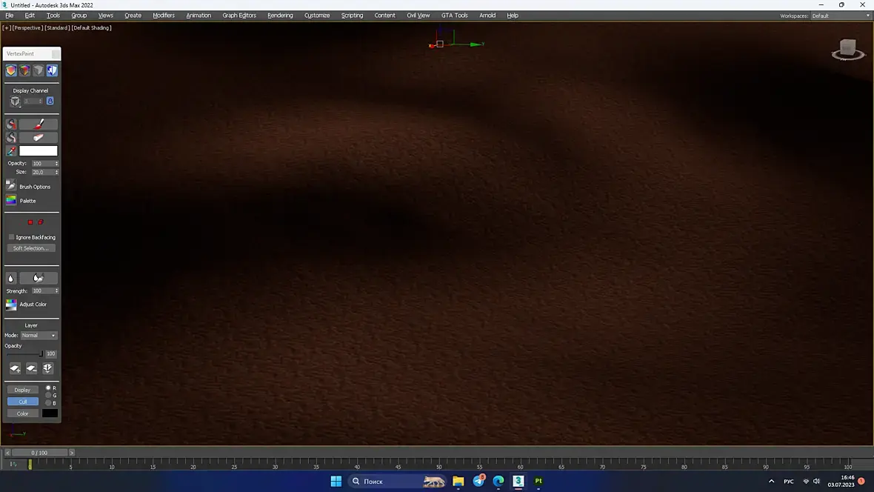Activate the Blur brush tool
This screenshot has width=874, height=492.
[39, 278]
